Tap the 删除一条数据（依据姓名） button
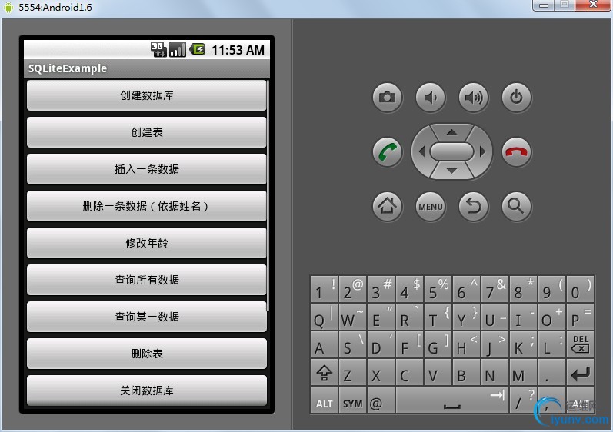Screen dimensions: 613x432 147,206
